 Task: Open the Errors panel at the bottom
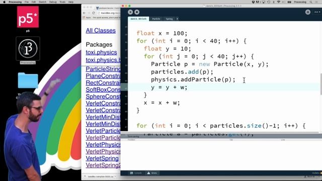pyautogui.click(x=152, y=173)
